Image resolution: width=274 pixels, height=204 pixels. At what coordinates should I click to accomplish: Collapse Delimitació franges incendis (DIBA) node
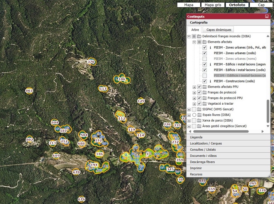click(189, 36)
